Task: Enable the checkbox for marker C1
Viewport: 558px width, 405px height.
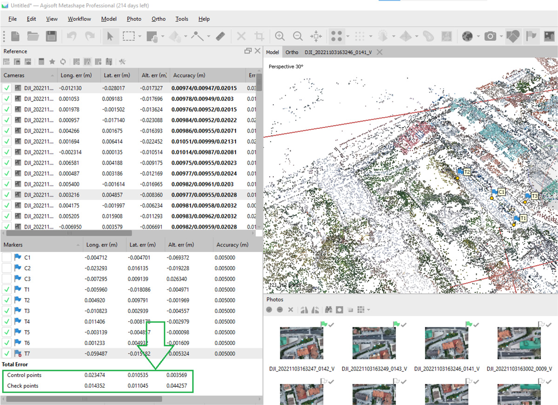Action: [7, 257]
